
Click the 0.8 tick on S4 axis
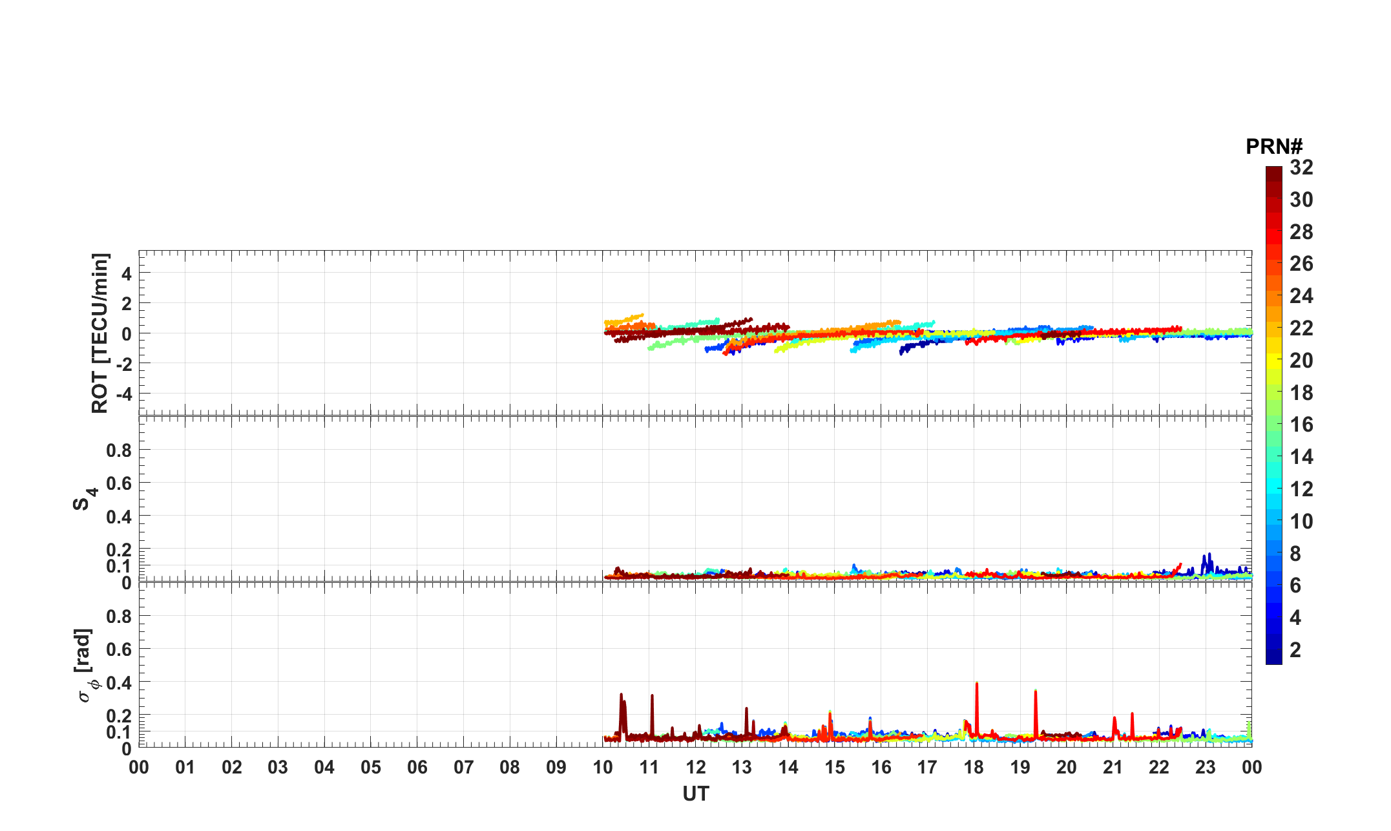[x=118, y=450]
